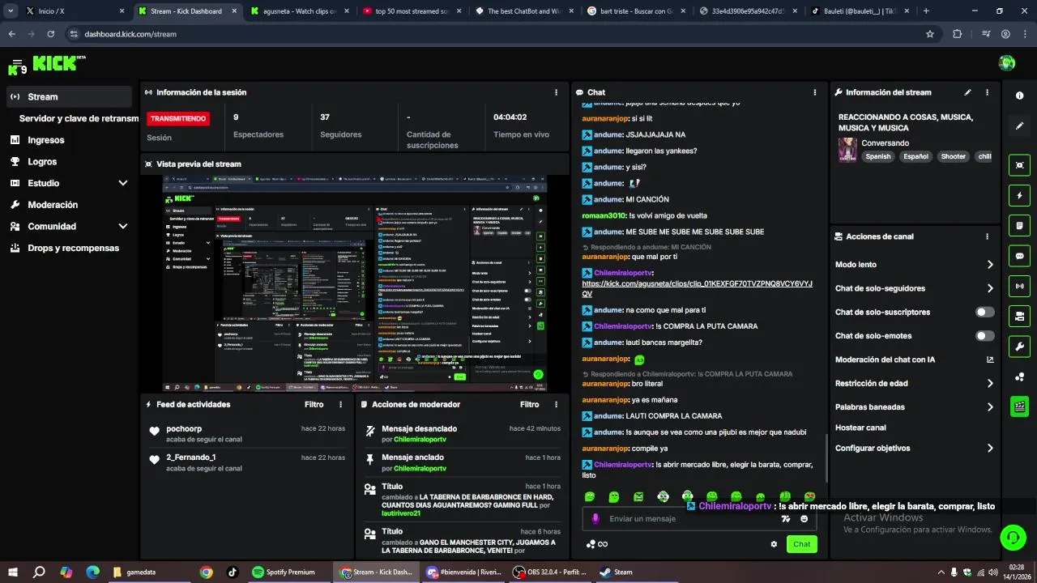This screenshot has height=583, width=1037.
Task: Open Restricción de edad settings arrow
Action: coord(990,383)
